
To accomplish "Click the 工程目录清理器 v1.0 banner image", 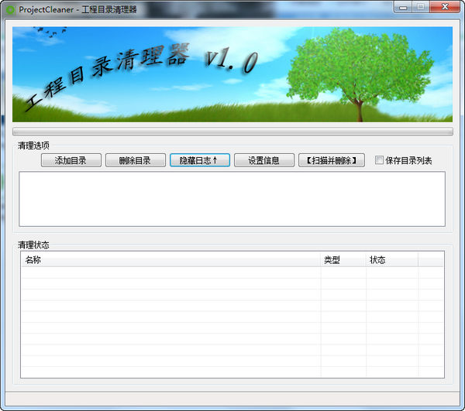I will (232, 74).
